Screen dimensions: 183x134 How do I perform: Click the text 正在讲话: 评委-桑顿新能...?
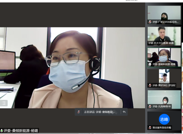point(99,112)
